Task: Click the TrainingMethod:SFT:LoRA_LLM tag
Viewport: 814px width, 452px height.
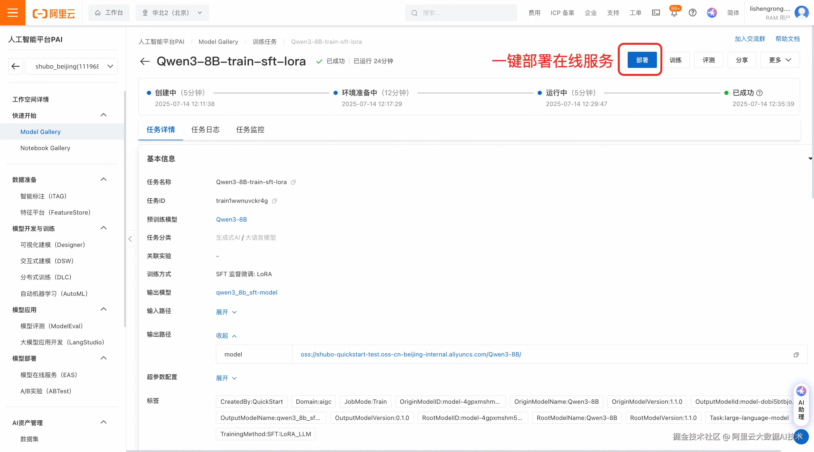Action: click(x=266, y=434)
